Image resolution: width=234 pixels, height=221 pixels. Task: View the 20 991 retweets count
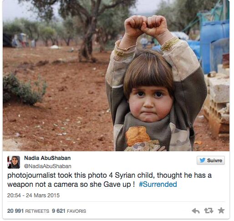click(15, 211)
